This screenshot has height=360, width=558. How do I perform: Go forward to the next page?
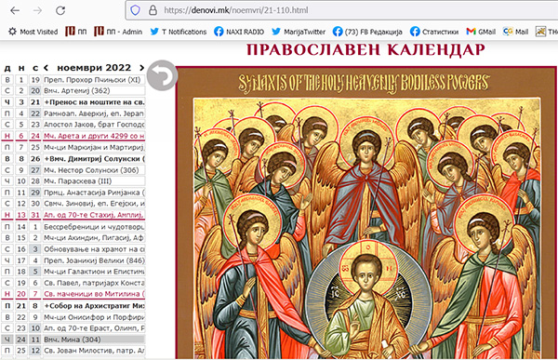(x=37, y=10)
